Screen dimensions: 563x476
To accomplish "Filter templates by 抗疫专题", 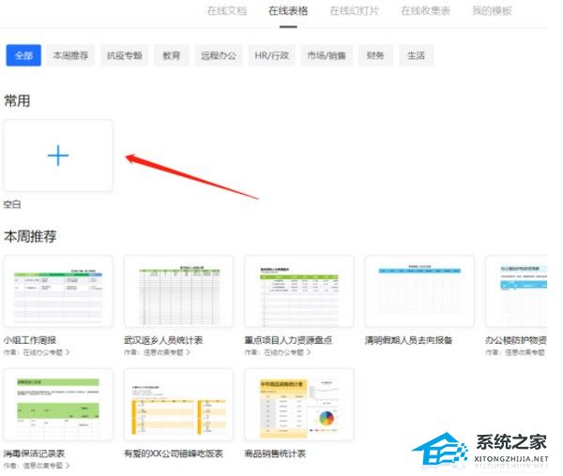I will point(124,55).
